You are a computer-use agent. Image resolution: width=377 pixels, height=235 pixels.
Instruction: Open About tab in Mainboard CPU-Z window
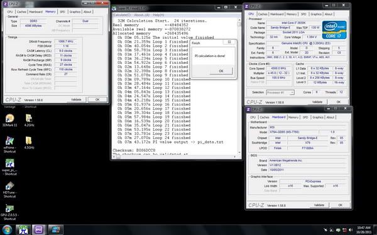331,117
